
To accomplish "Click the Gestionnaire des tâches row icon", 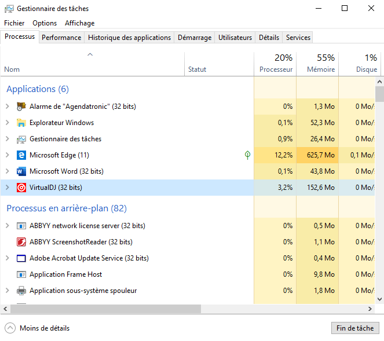I will [x=21, y=139].
